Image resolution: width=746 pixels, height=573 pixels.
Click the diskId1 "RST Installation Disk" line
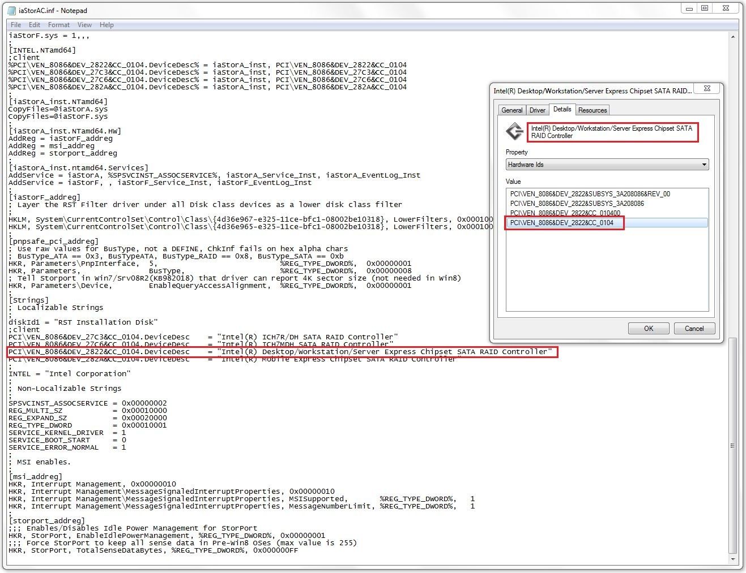(83, 322)
